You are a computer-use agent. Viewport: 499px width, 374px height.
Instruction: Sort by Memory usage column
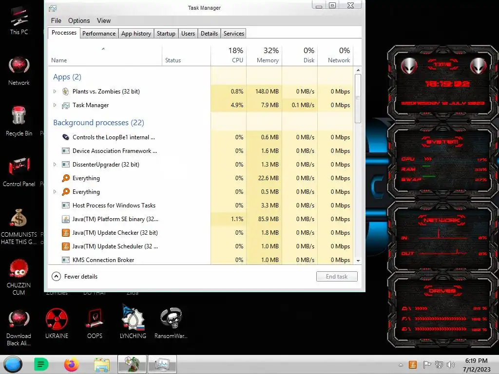264,56
